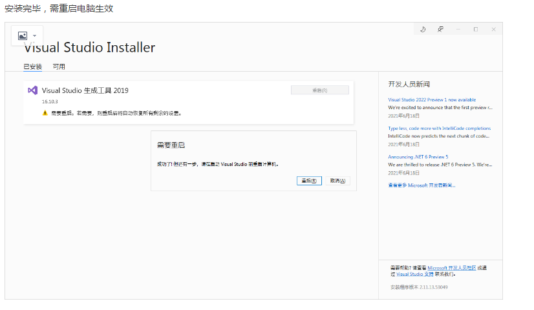Open the Announcing .NET 6 Preview 5 link
Screen dimensions: 534x310
tap(418, 157)
